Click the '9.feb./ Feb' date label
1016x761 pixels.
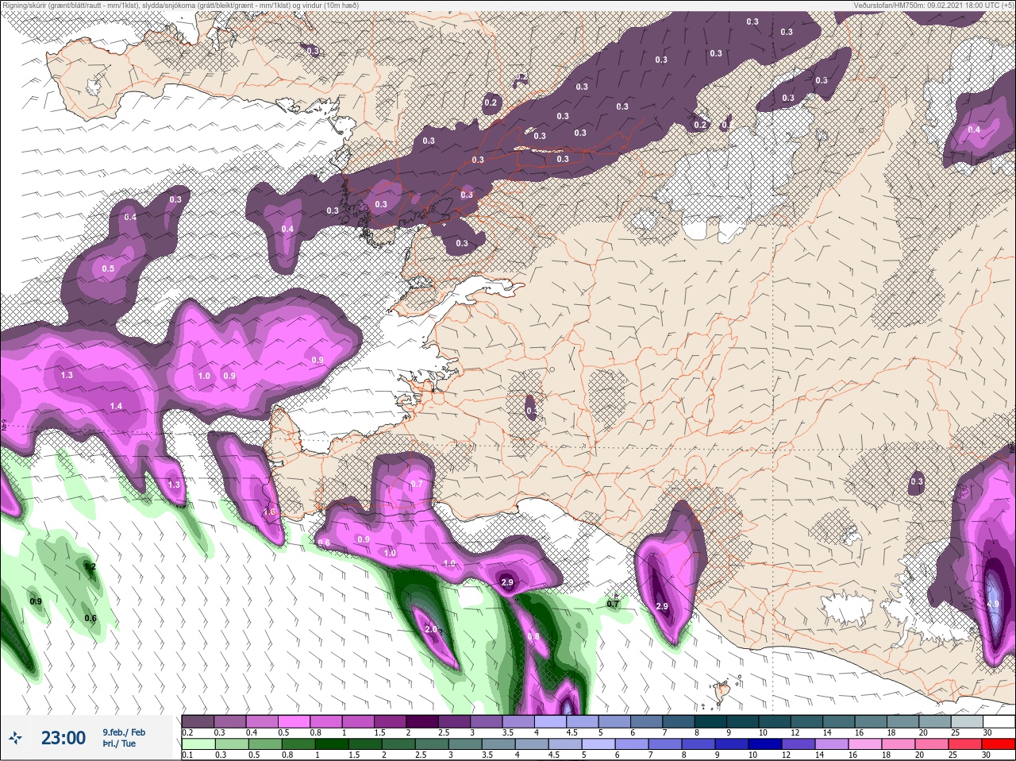point(124,732)
